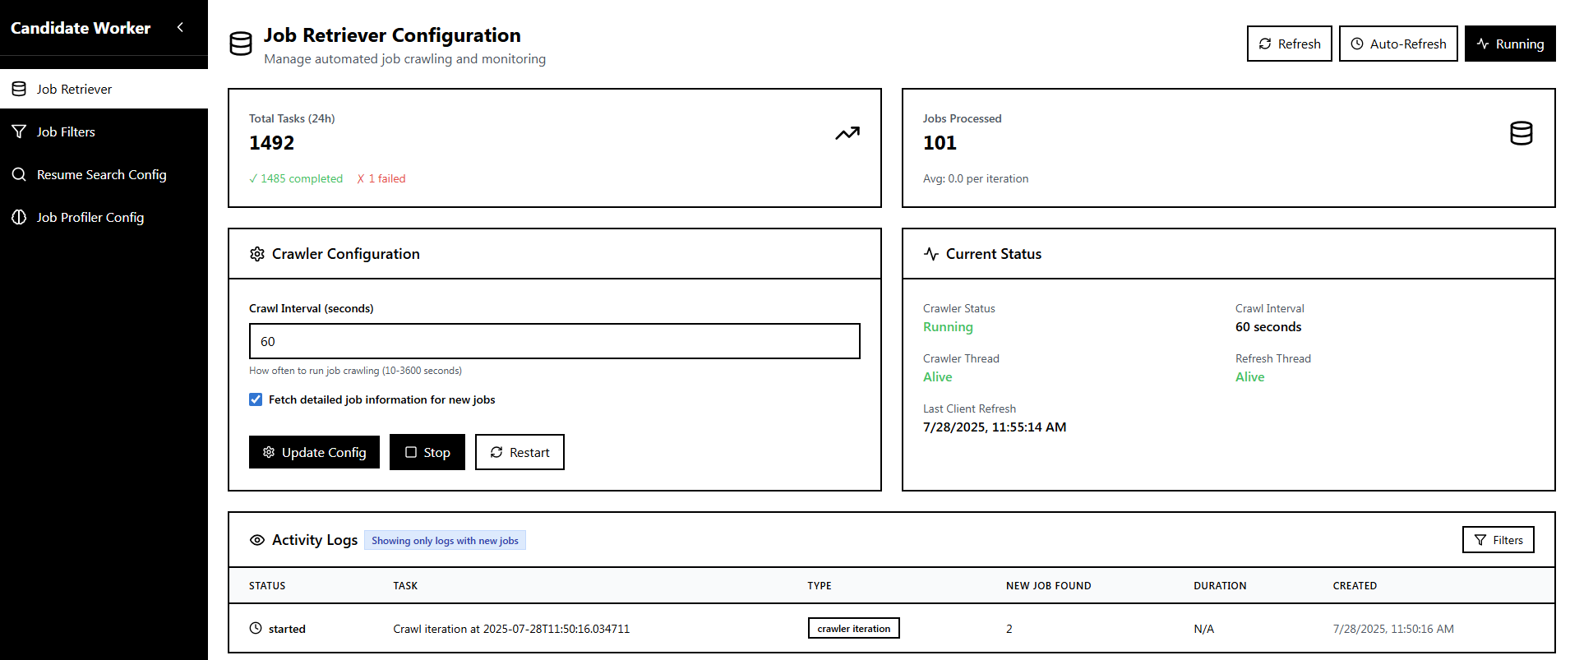Click the database icon in Jobs Processed
1570x660 pixels.
click(1521, 133)
